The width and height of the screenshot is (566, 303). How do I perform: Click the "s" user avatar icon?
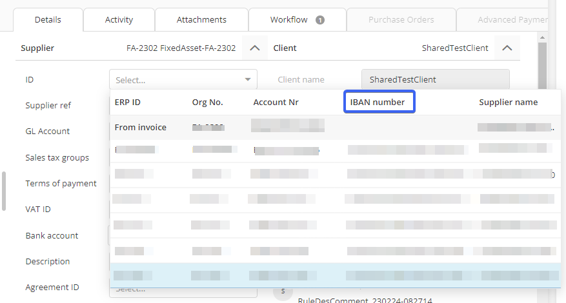(x=283, y=291)
